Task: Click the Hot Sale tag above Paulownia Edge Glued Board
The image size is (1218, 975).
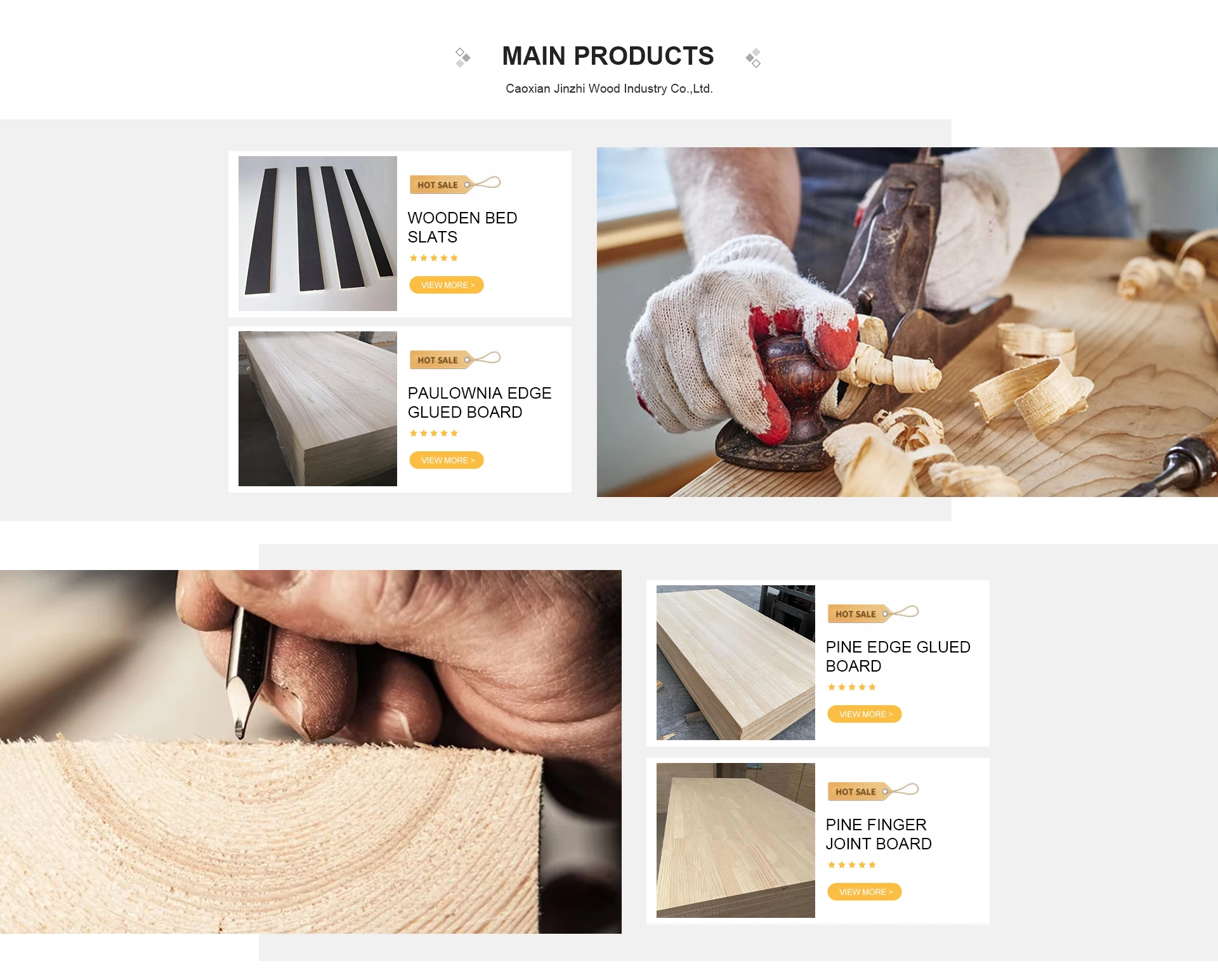Action: point(454,359)
